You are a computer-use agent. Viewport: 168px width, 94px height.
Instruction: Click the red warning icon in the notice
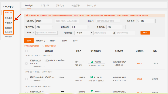27,15
